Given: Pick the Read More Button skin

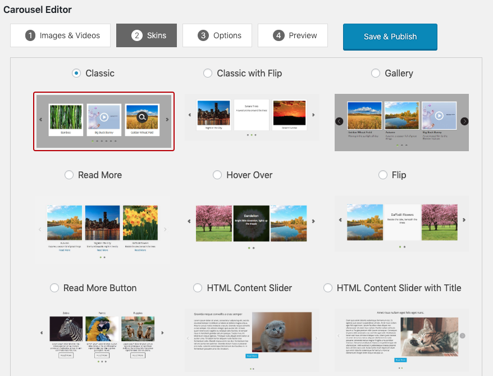Looking at the screenshot, I should [x=54, y=288].
